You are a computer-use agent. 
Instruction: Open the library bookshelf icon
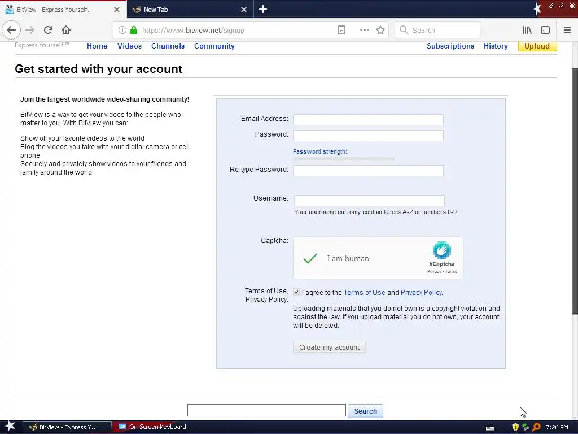(x=527, y=31)
